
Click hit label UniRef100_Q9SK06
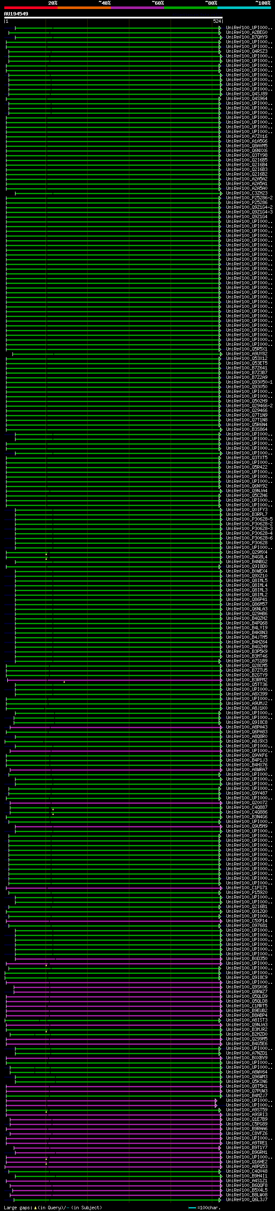(x=247, y=987)
